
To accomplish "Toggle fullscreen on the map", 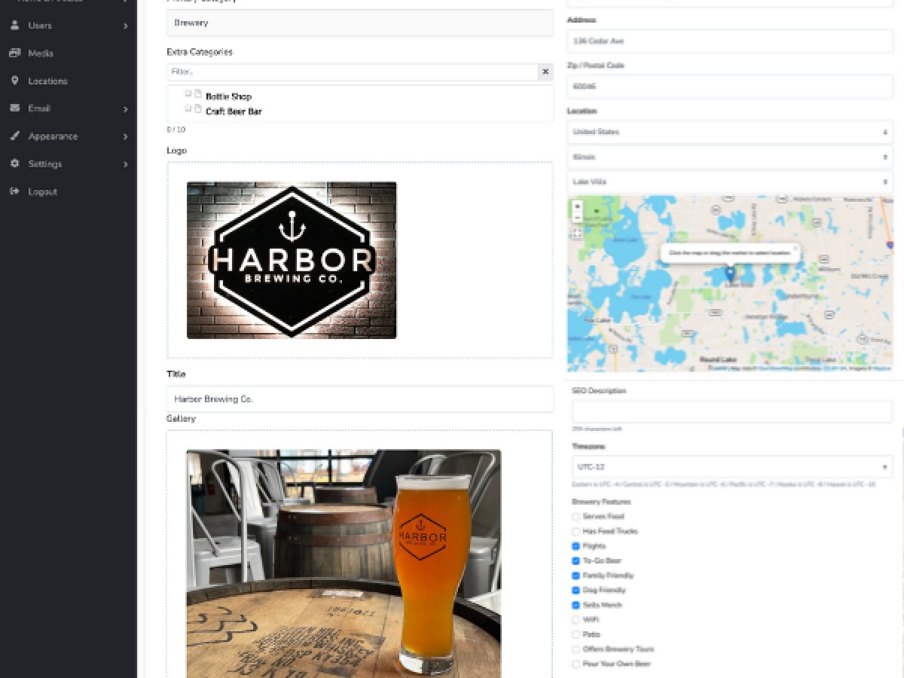I will (x=578, y=234).
